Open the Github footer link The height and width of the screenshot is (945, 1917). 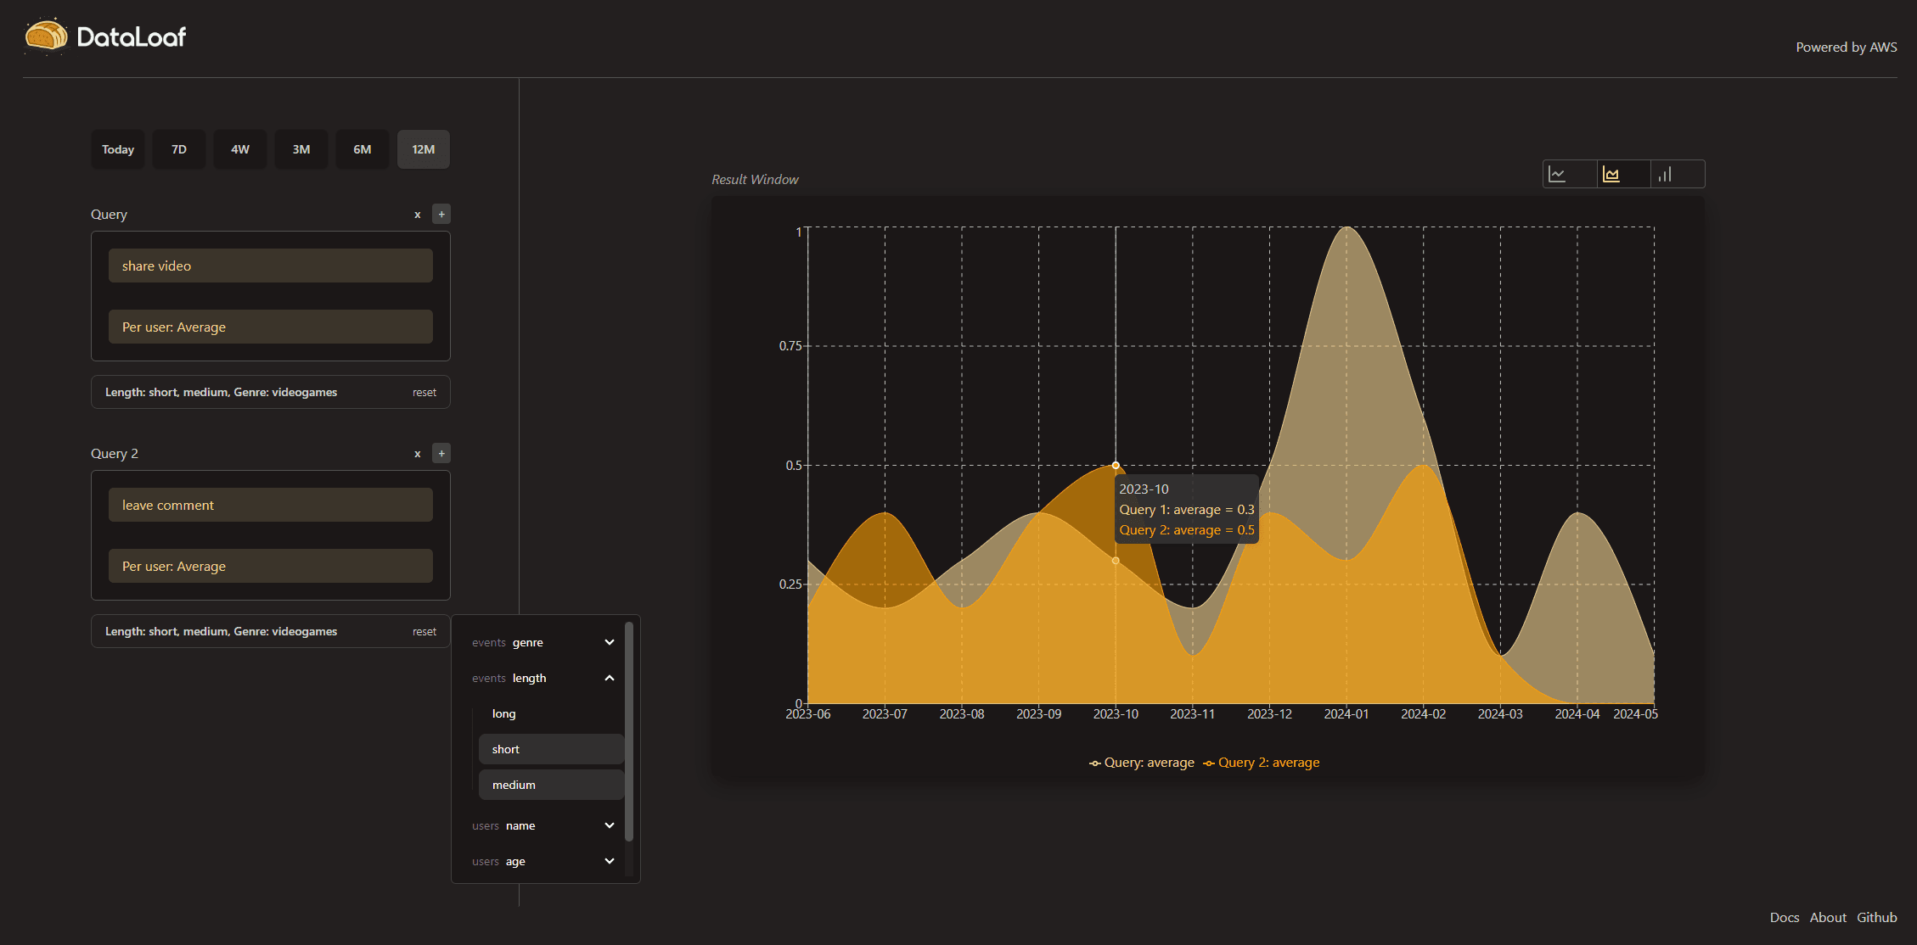[x=1876, y=917]
